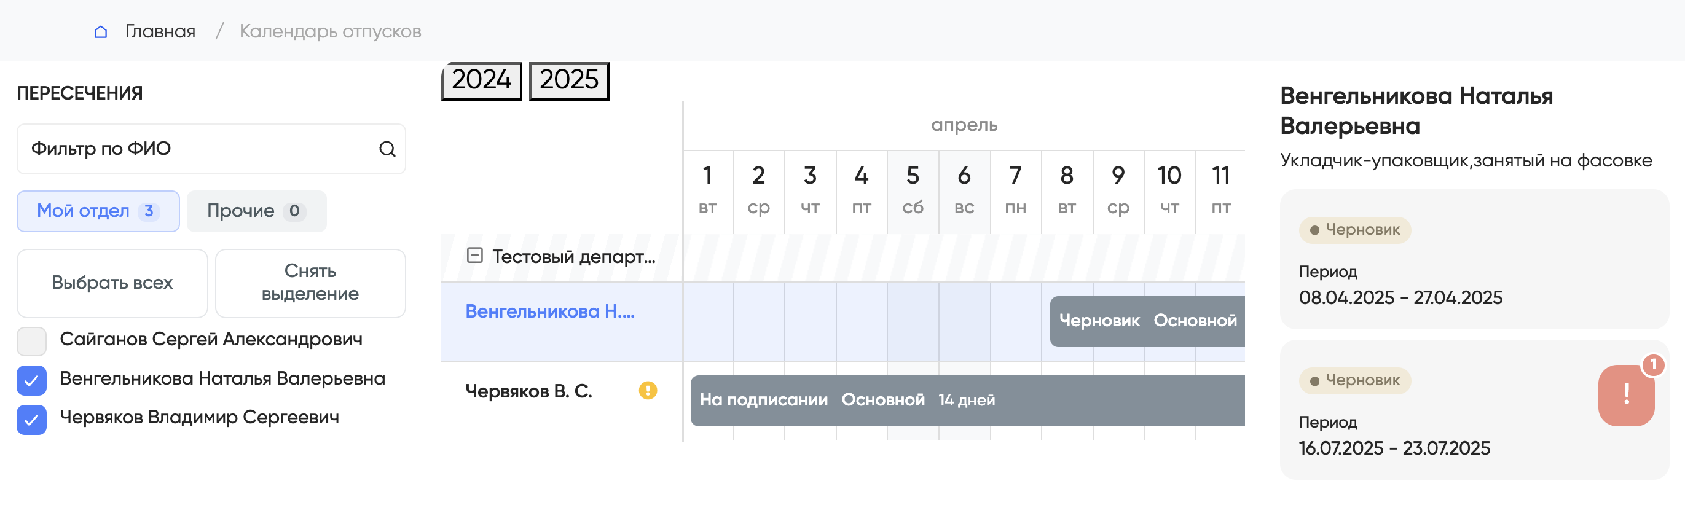Viewport: 1685px width, 505px height.
Task: Check the Сайганов Сергей Александрович checkbox
Action: (31, 341)
